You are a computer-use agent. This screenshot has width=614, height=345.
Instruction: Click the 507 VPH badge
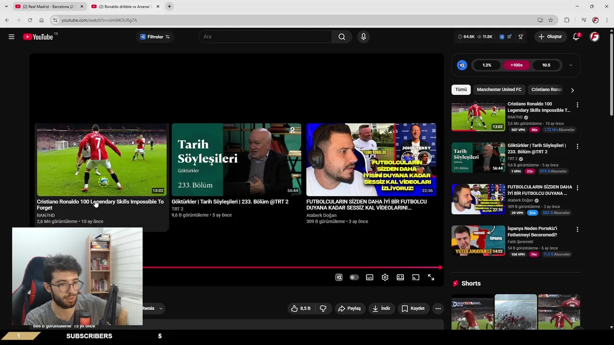coord(518,130)
